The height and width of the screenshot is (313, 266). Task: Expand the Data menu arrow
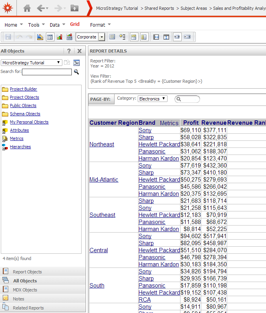click(x=64, y=24)
